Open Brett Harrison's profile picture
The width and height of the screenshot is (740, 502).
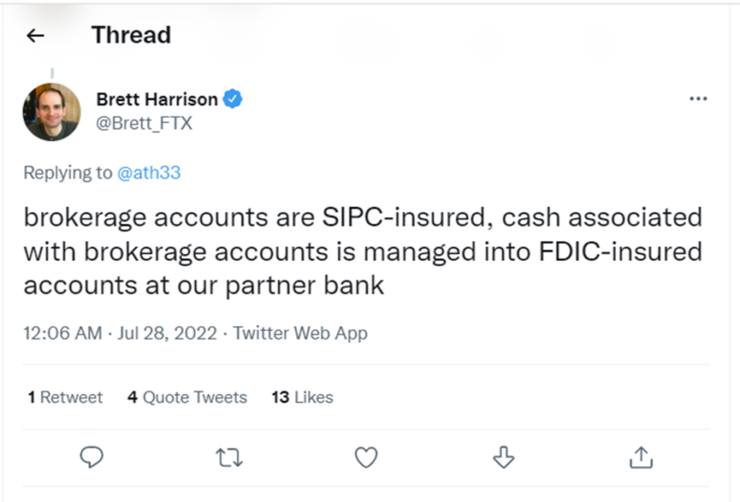51,112
